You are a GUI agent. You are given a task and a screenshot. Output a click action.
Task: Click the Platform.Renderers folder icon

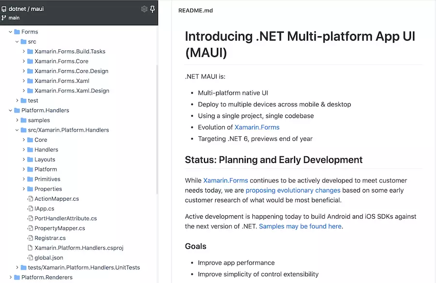[17, 277]
